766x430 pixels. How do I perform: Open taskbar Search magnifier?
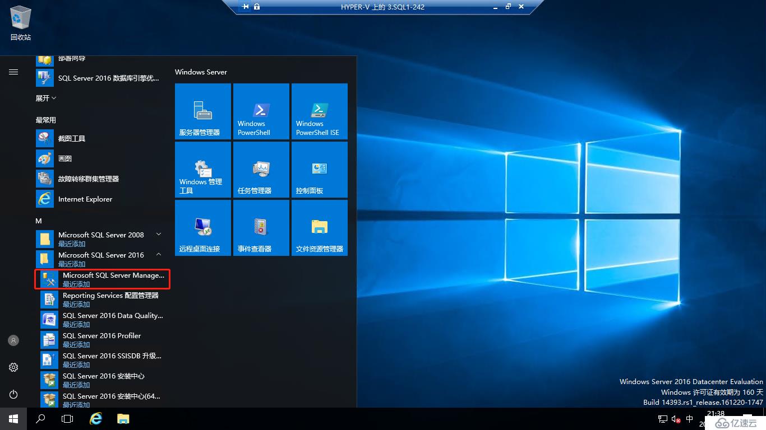pyautogui.click(x=40, y=419)
